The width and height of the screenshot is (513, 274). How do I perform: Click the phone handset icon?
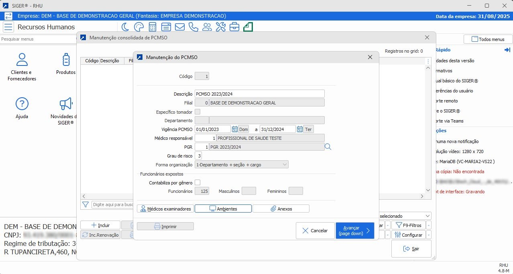(x=193, y=27)
